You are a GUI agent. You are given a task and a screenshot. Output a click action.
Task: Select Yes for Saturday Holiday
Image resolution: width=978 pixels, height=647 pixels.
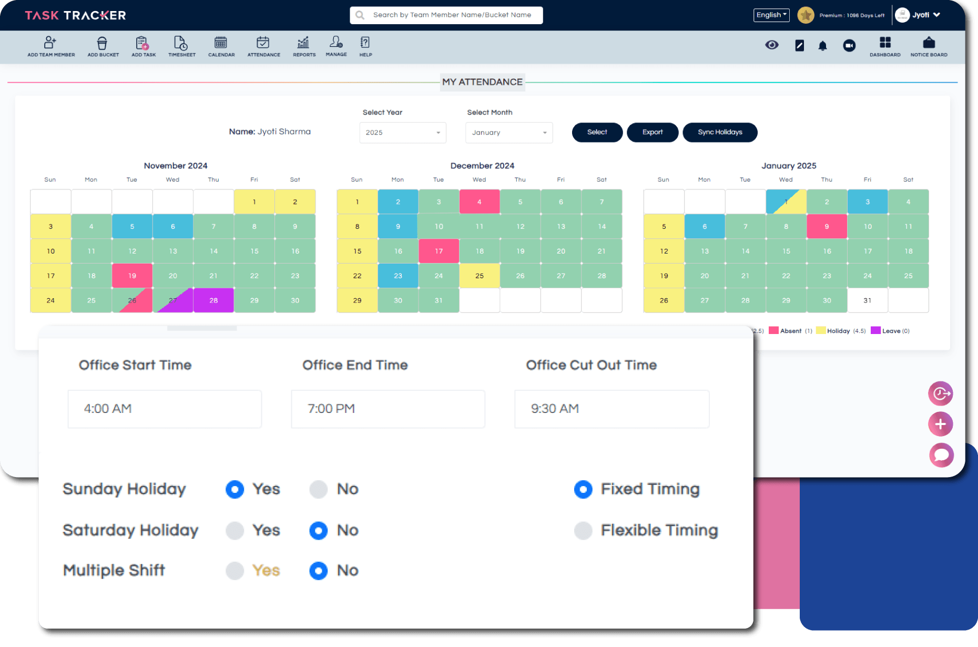pyautogui.click(x=235, y=530)
